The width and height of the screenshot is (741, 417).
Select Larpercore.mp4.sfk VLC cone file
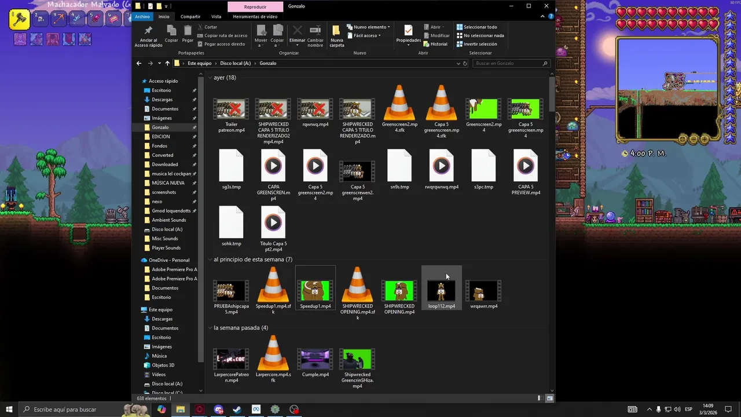[x=273, y=359]
